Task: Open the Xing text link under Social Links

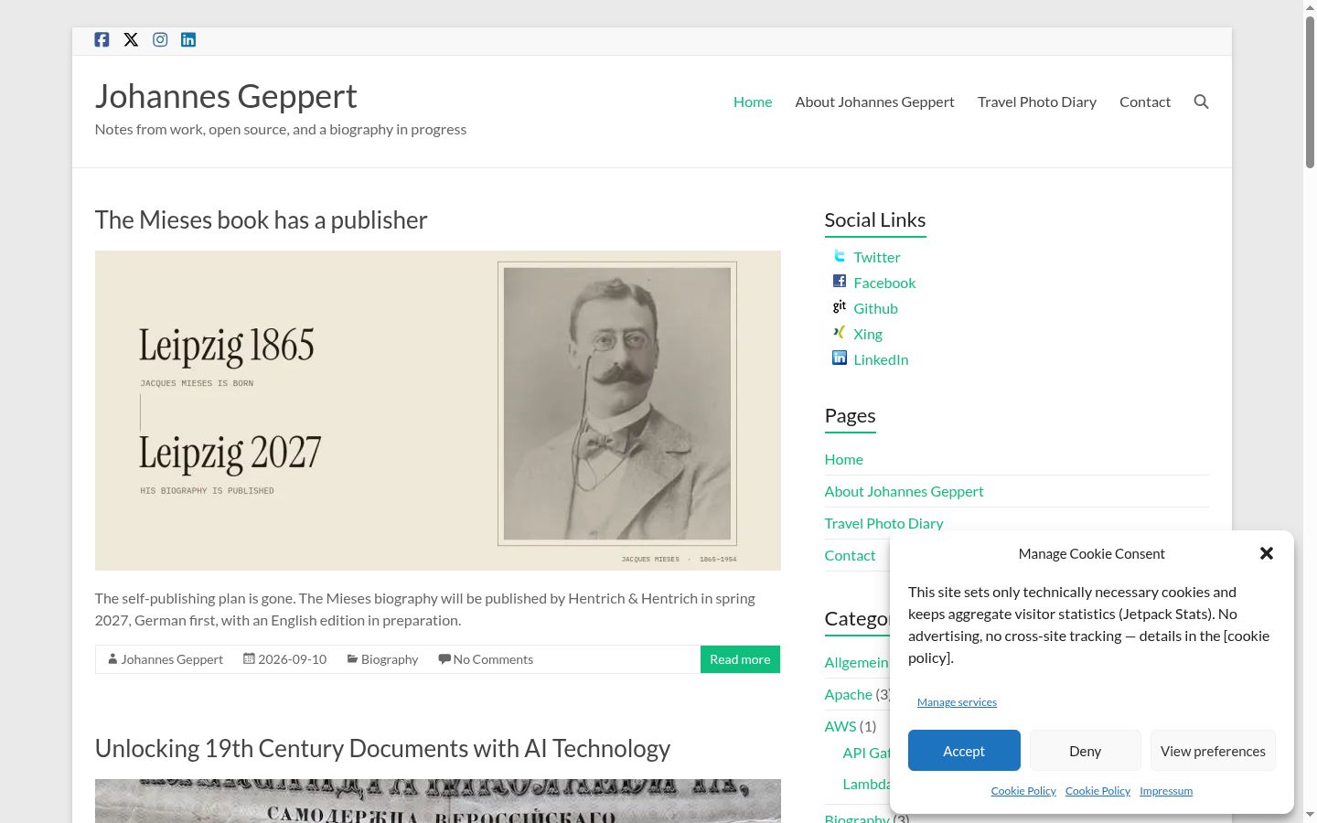Action: [868, 334]
